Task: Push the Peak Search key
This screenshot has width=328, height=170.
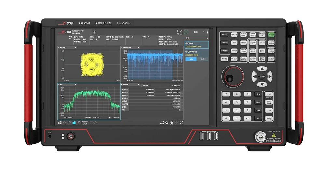Action: [253, 34]
